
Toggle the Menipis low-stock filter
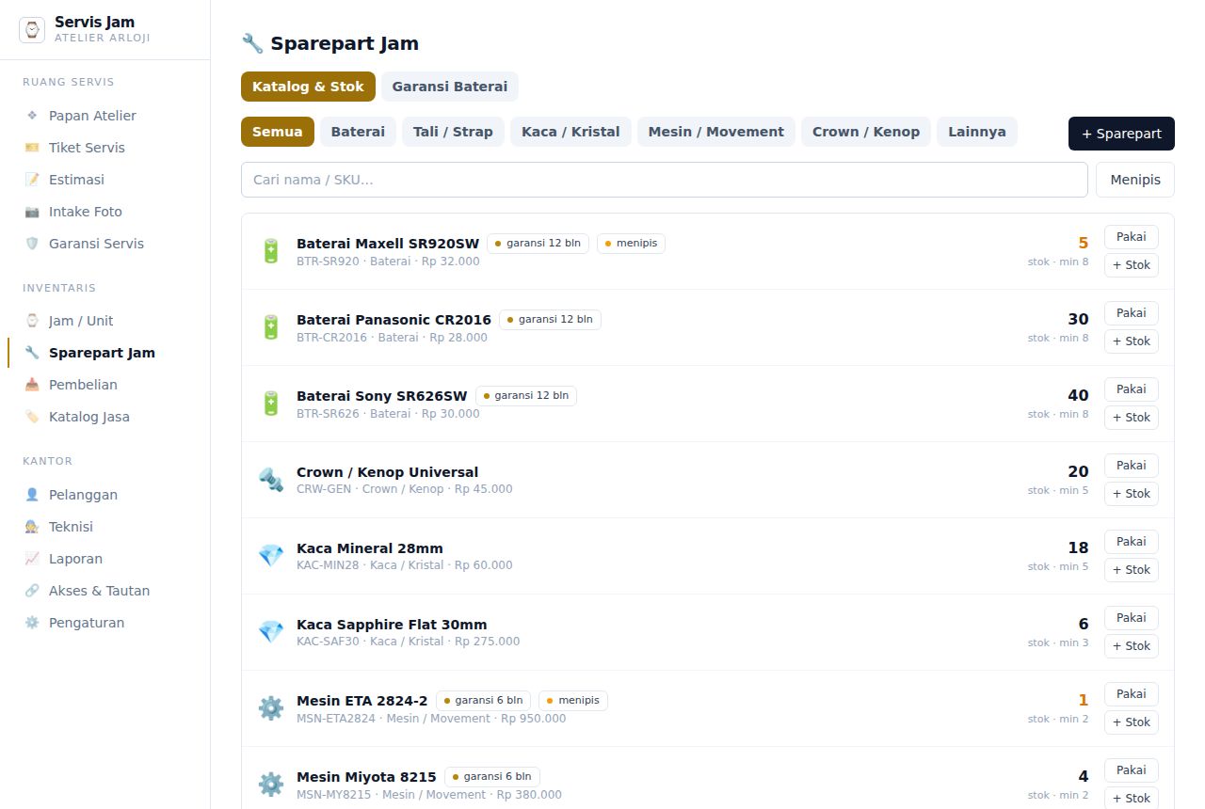[1135, 180]
